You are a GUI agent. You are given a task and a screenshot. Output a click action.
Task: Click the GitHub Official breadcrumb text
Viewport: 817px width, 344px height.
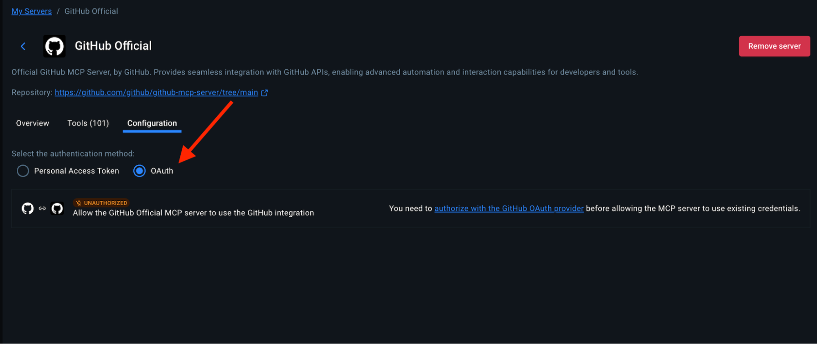[x=91, y=11]
